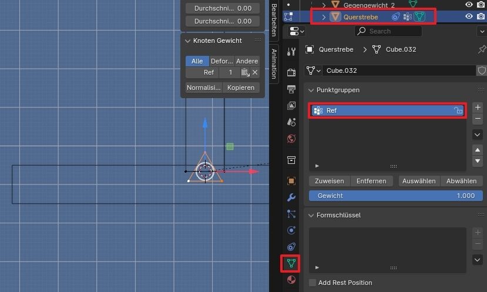Click the Zuweisen button
Screen dimensions: 487x292
[330, 181]
